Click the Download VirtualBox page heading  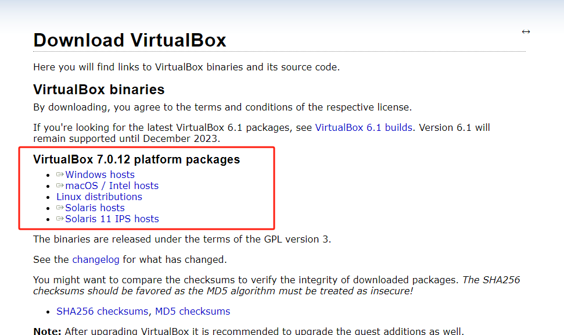coord(130,40)
